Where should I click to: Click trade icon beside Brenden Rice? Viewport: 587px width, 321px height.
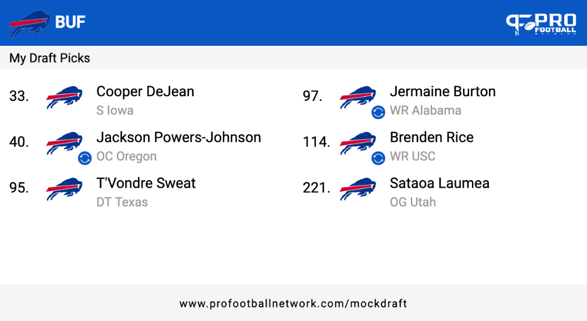click(378, 158)
